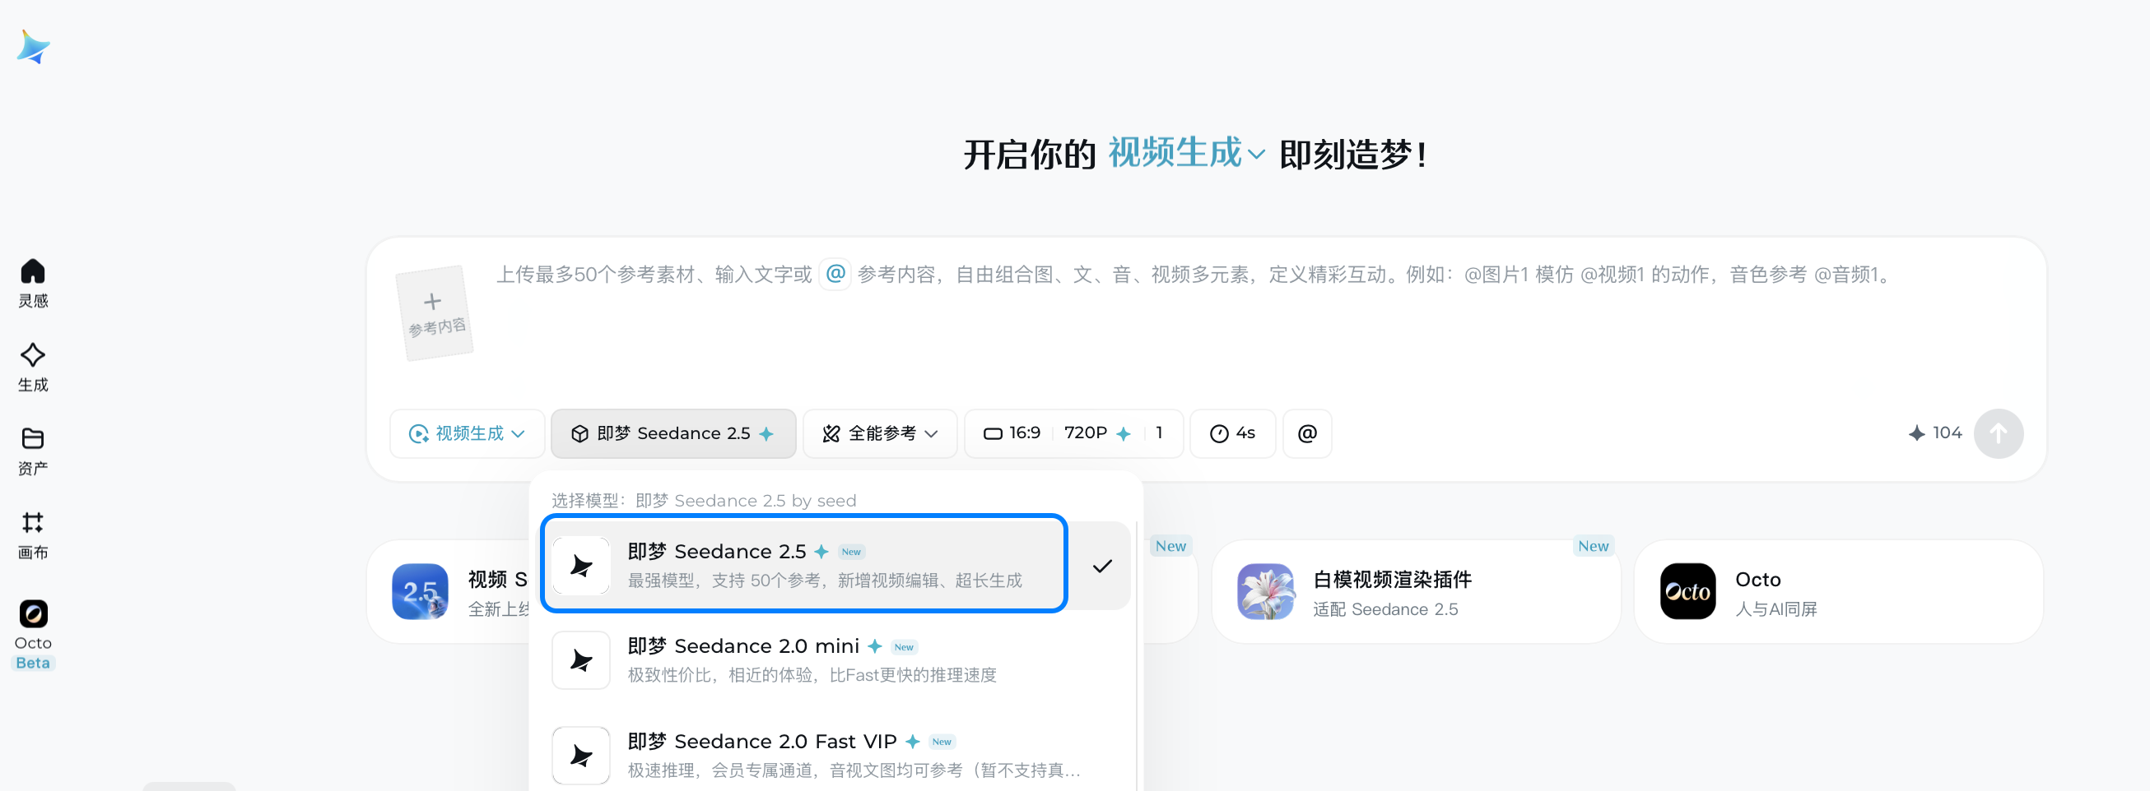Click the 开启你的 headline text
Viewport: 2150px width, 791px height.
(x=1029, y=155)
